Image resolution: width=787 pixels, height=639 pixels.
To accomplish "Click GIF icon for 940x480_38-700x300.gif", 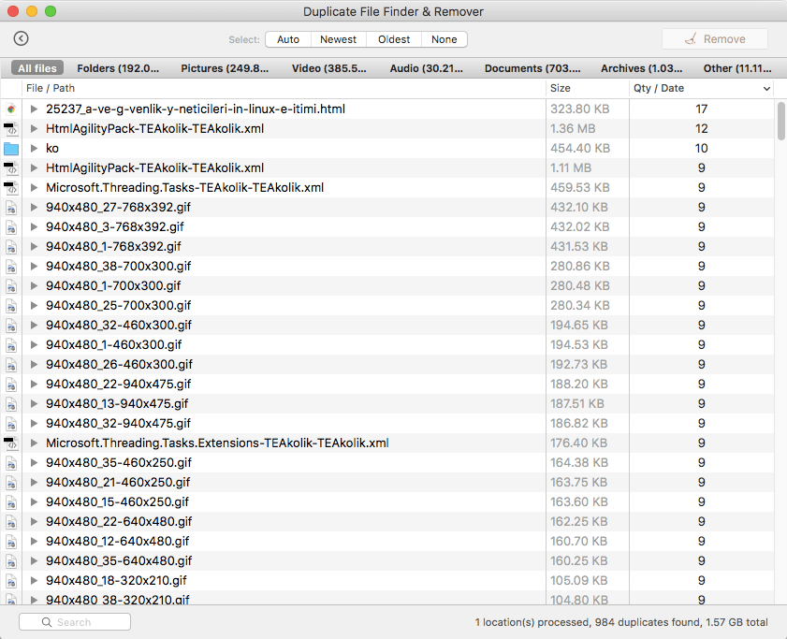I will coord(11,267).
